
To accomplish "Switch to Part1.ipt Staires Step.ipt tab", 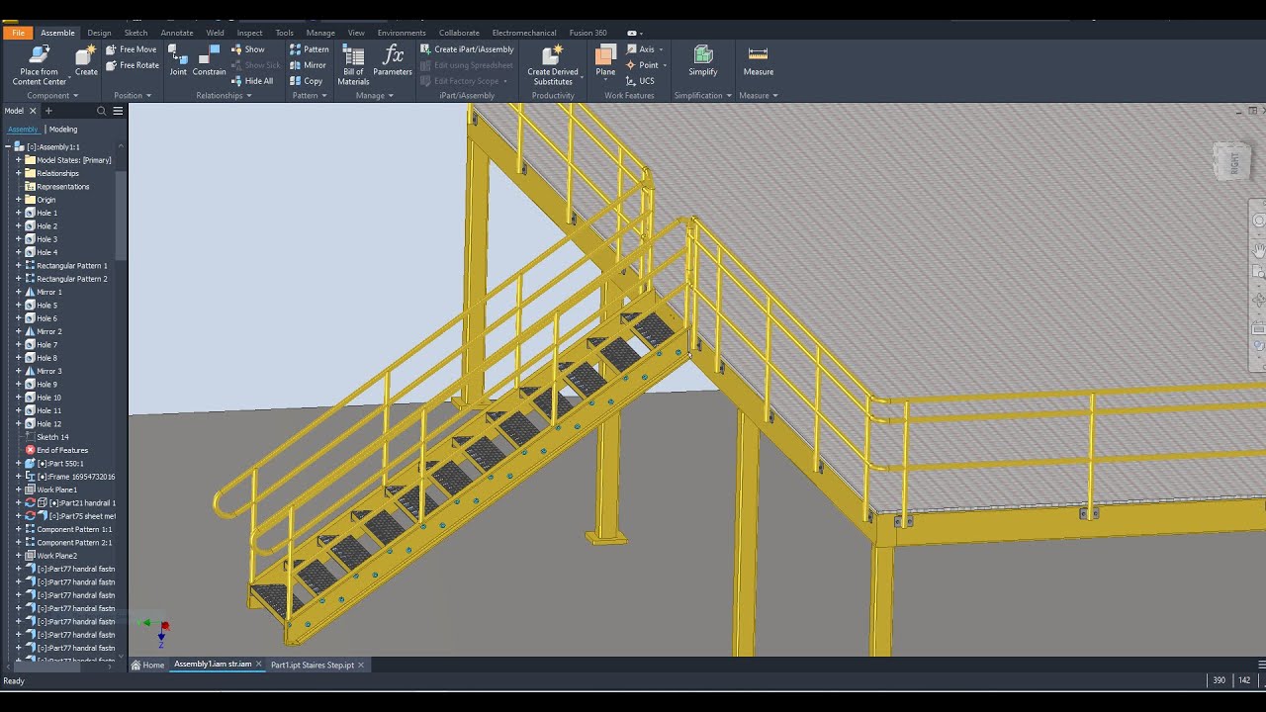I will (313, 665).
